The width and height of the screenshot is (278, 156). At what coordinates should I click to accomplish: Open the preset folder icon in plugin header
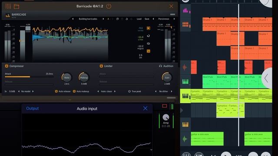pos(17,6)
